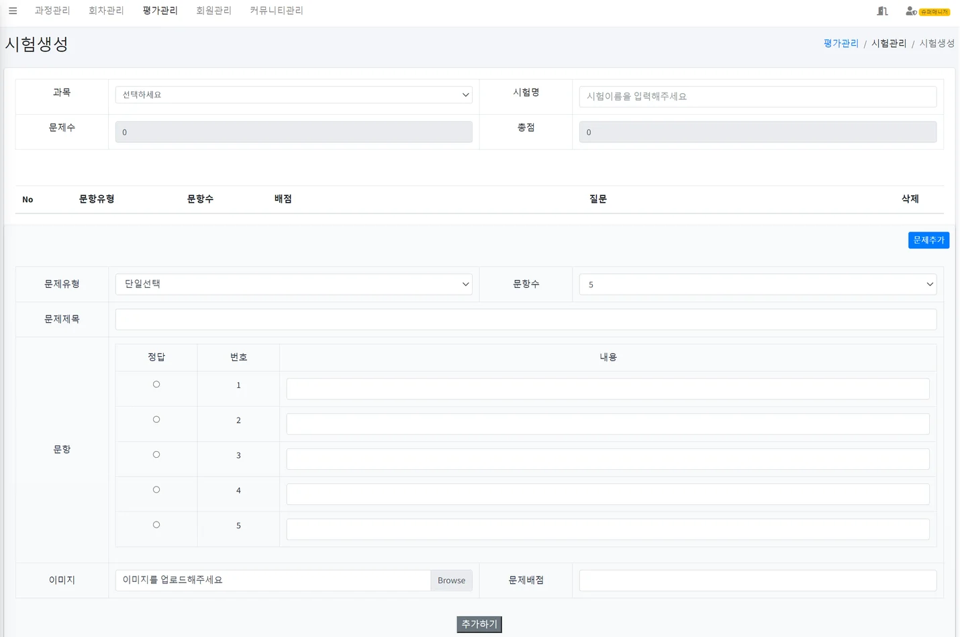Click the door logout icon
960x637 pixels.
coord(882,11)
